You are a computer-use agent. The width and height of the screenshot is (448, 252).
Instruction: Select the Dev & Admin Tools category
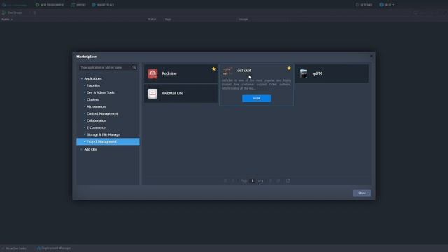tap(101, 92)
